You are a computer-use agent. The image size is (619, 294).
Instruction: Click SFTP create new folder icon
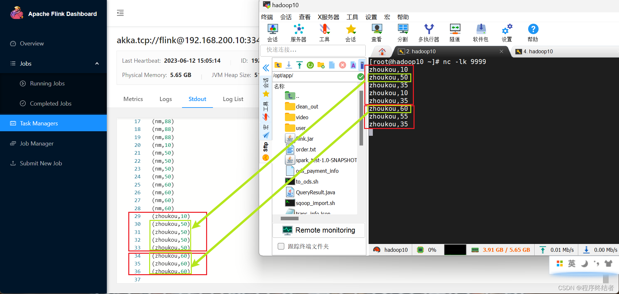click(321, 65)
